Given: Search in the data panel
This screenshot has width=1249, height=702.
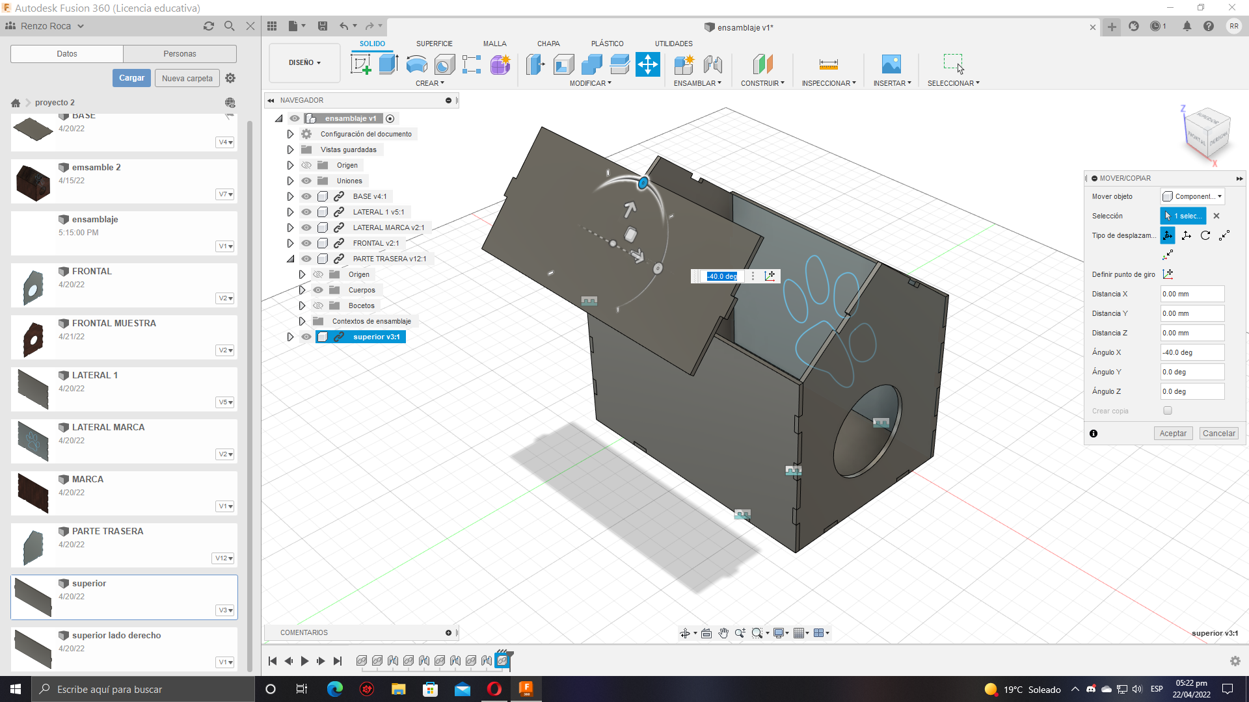Looking at the screenshot, I should (230, 26).
